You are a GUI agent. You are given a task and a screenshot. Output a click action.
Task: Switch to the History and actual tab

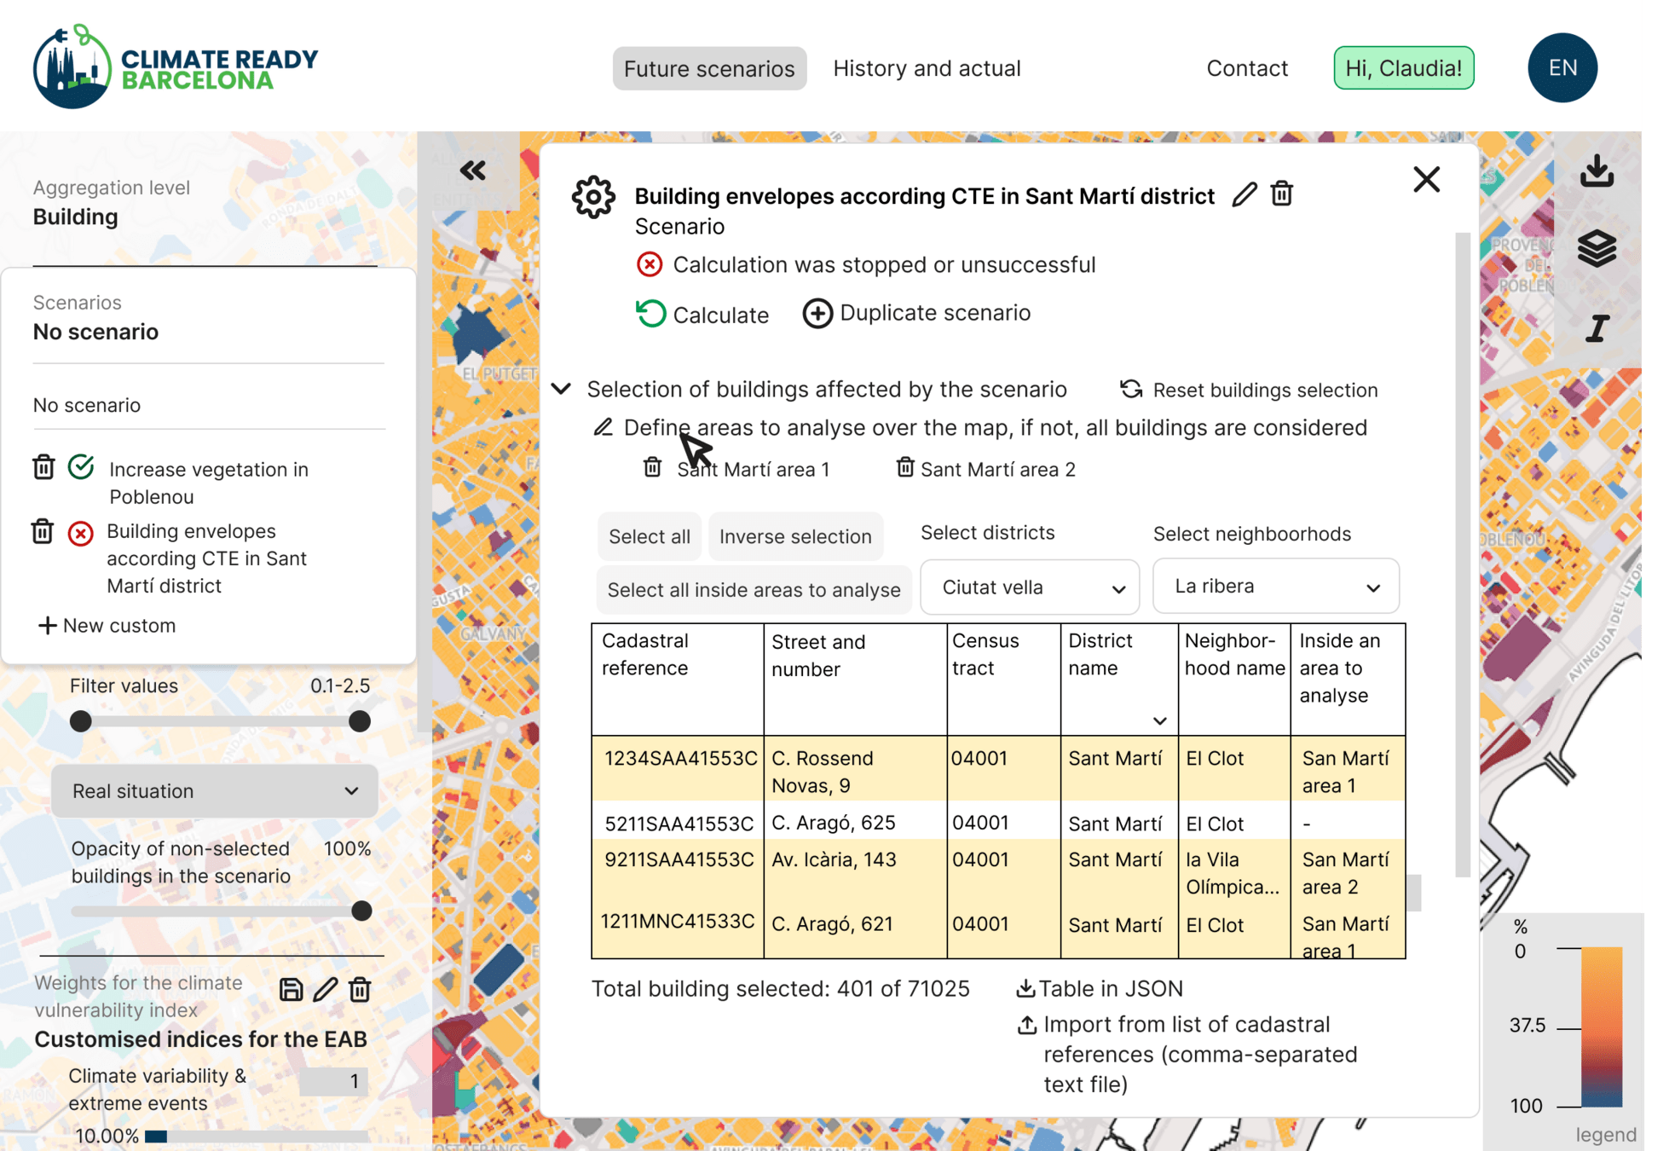pyautogui.click(x=927, y=68)
